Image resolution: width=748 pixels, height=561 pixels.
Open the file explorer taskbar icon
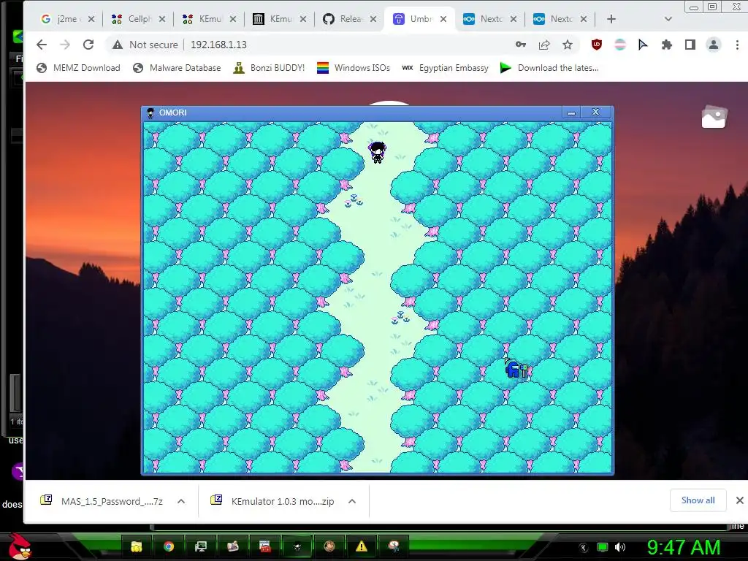pos(137,546)
